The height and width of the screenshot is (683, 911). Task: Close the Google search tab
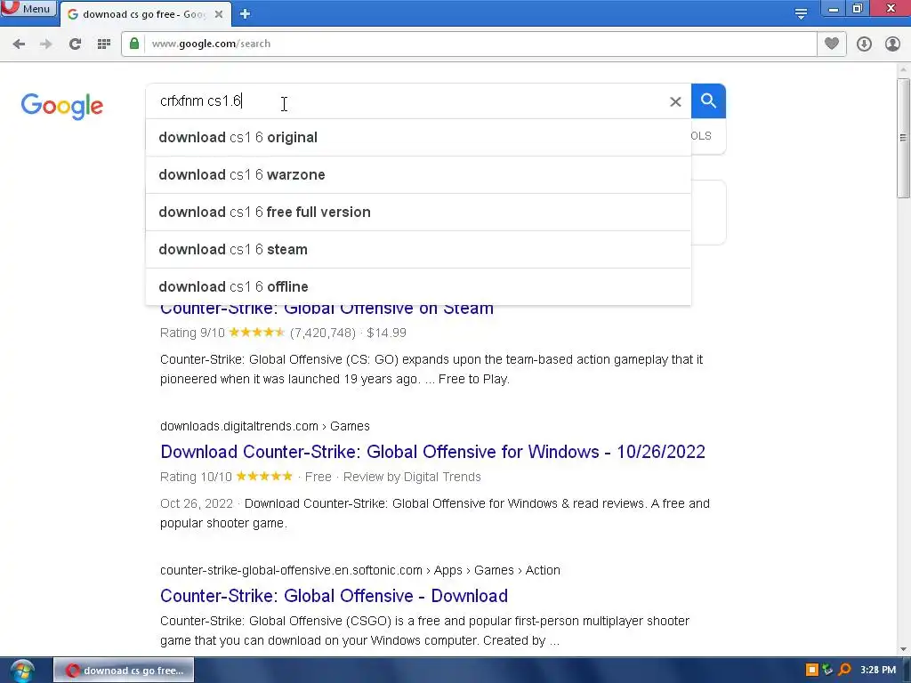click(219, 14)
